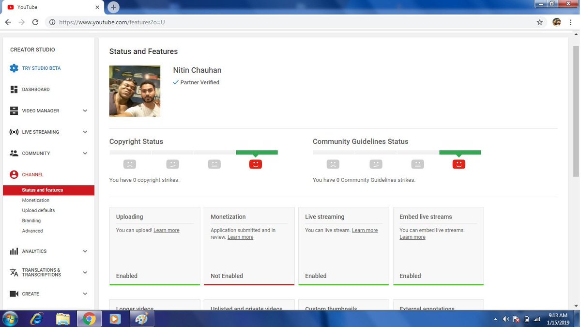Viewport: 581px width, 327px height.
Task: Click the Try Studio Beta gear icon
Action: [14, 68]
